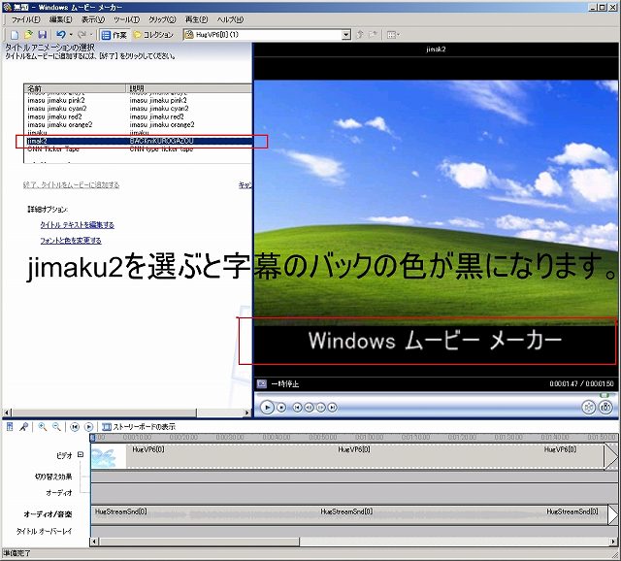Screen dimensions: 621x561
Task: Click the split clip button in preview monitor
Action: pyautogui.click(x=589, y=408)
